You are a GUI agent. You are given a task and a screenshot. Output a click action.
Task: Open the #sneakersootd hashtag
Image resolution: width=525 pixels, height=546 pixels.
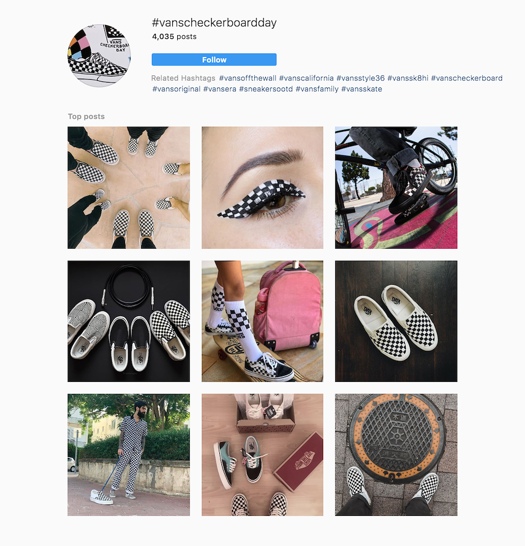pyautogui.click(x=266, y=89)
